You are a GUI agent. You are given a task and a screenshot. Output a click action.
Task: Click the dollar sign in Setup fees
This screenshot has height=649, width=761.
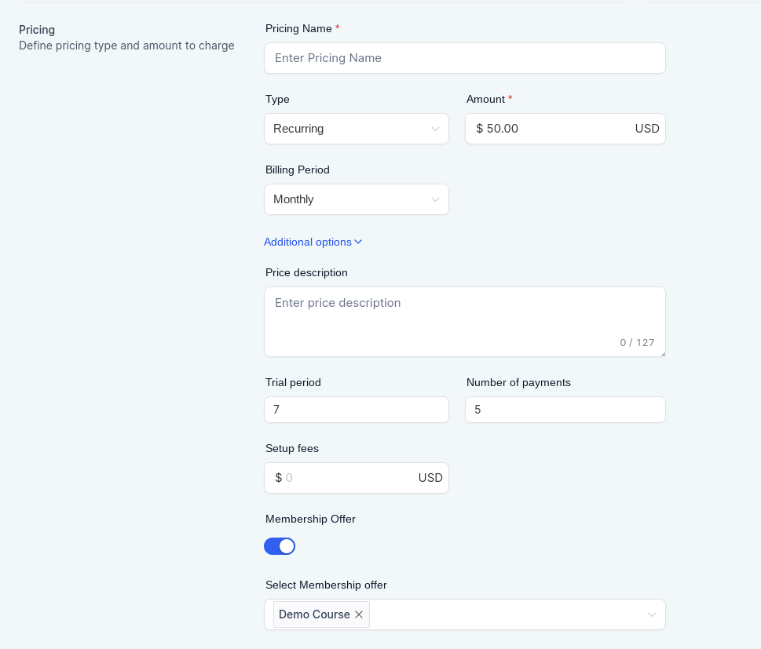click(278, 478)
